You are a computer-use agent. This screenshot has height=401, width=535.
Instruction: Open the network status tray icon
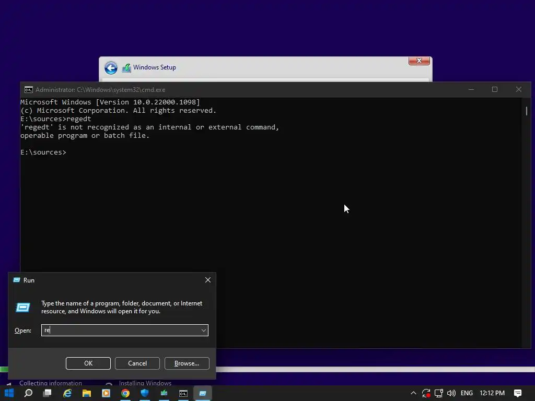[x=439, y=393]
